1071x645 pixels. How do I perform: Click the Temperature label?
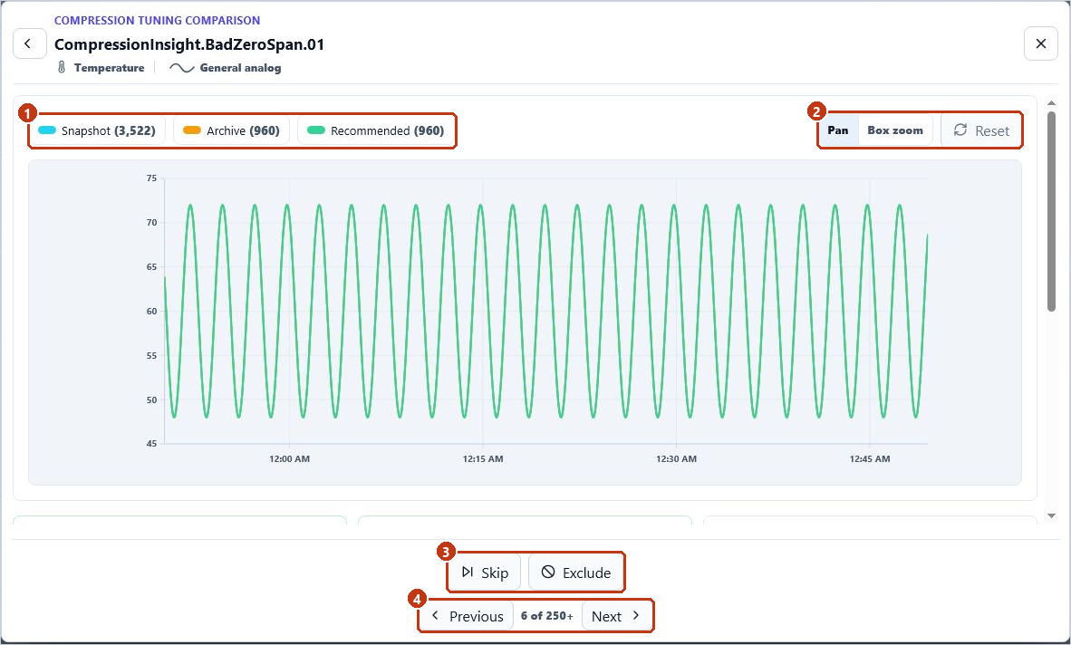pos(110,68)
